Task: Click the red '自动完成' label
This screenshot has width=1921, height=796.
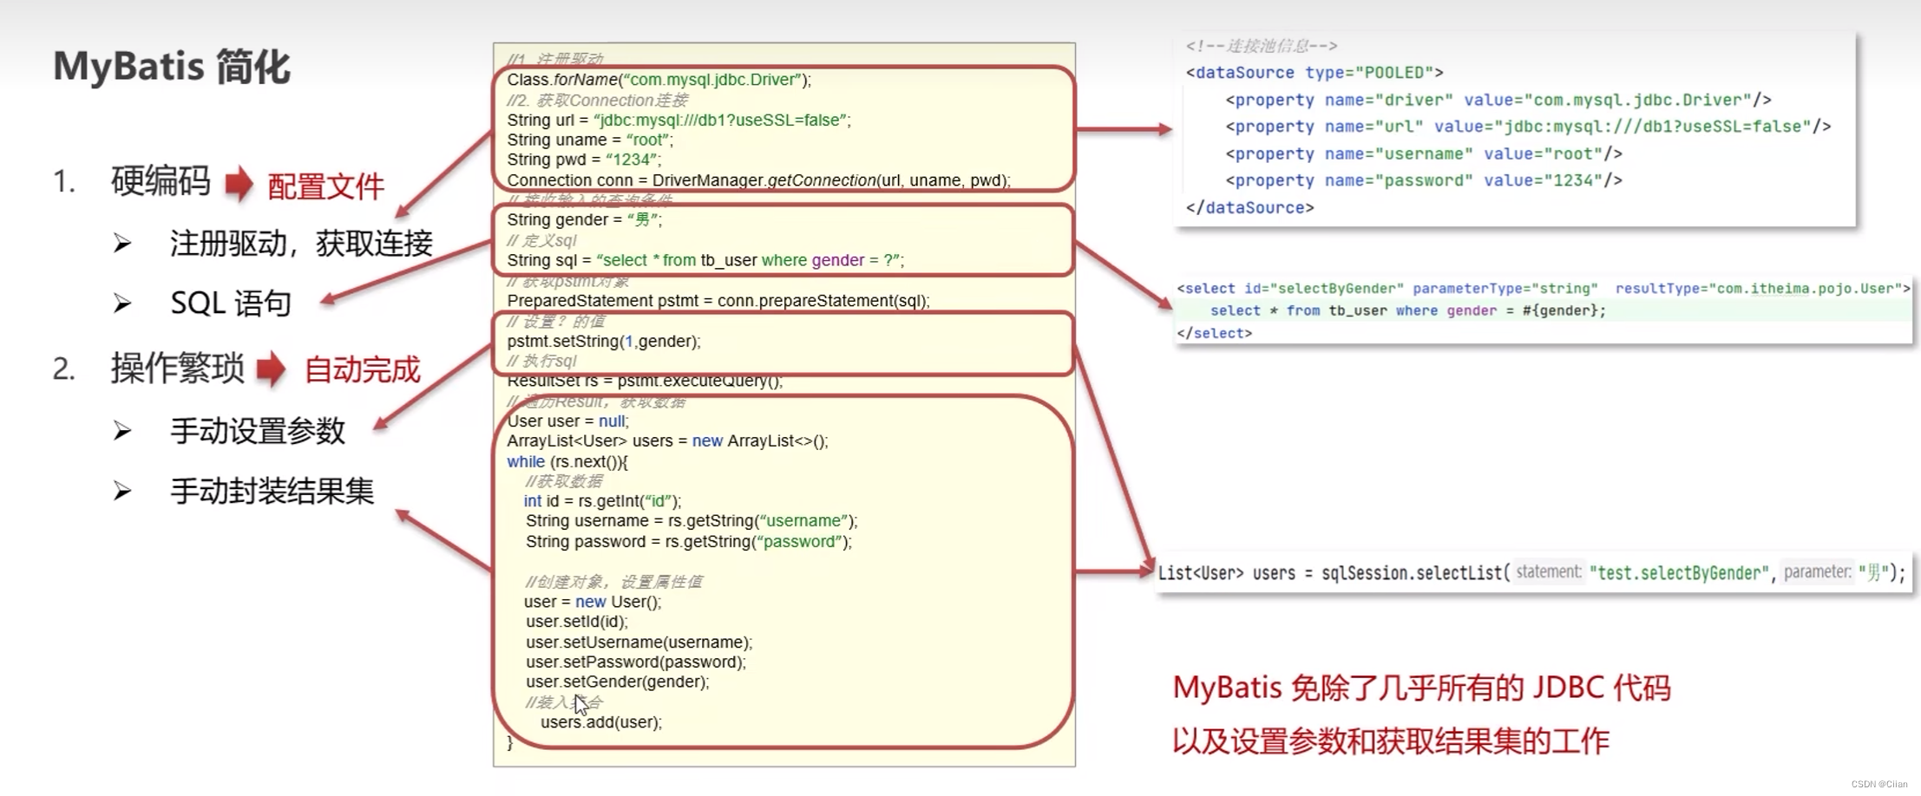Action: pos(362,370)
